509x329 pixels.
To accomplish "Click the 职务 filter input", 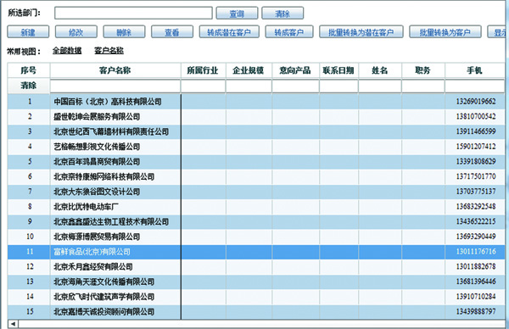I will pyautogui.click(x=423, y=86).
